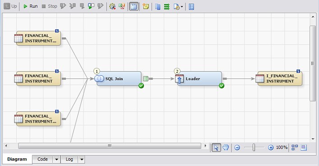Run the job with the Run button
The width and height of the screenshot is (319, 166).
click(31, 6)
